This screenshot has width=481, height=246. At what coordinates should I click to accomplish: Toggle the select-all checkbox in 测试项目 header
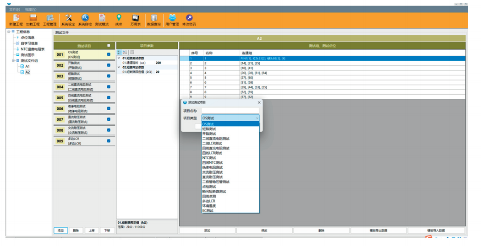[109, 46]
